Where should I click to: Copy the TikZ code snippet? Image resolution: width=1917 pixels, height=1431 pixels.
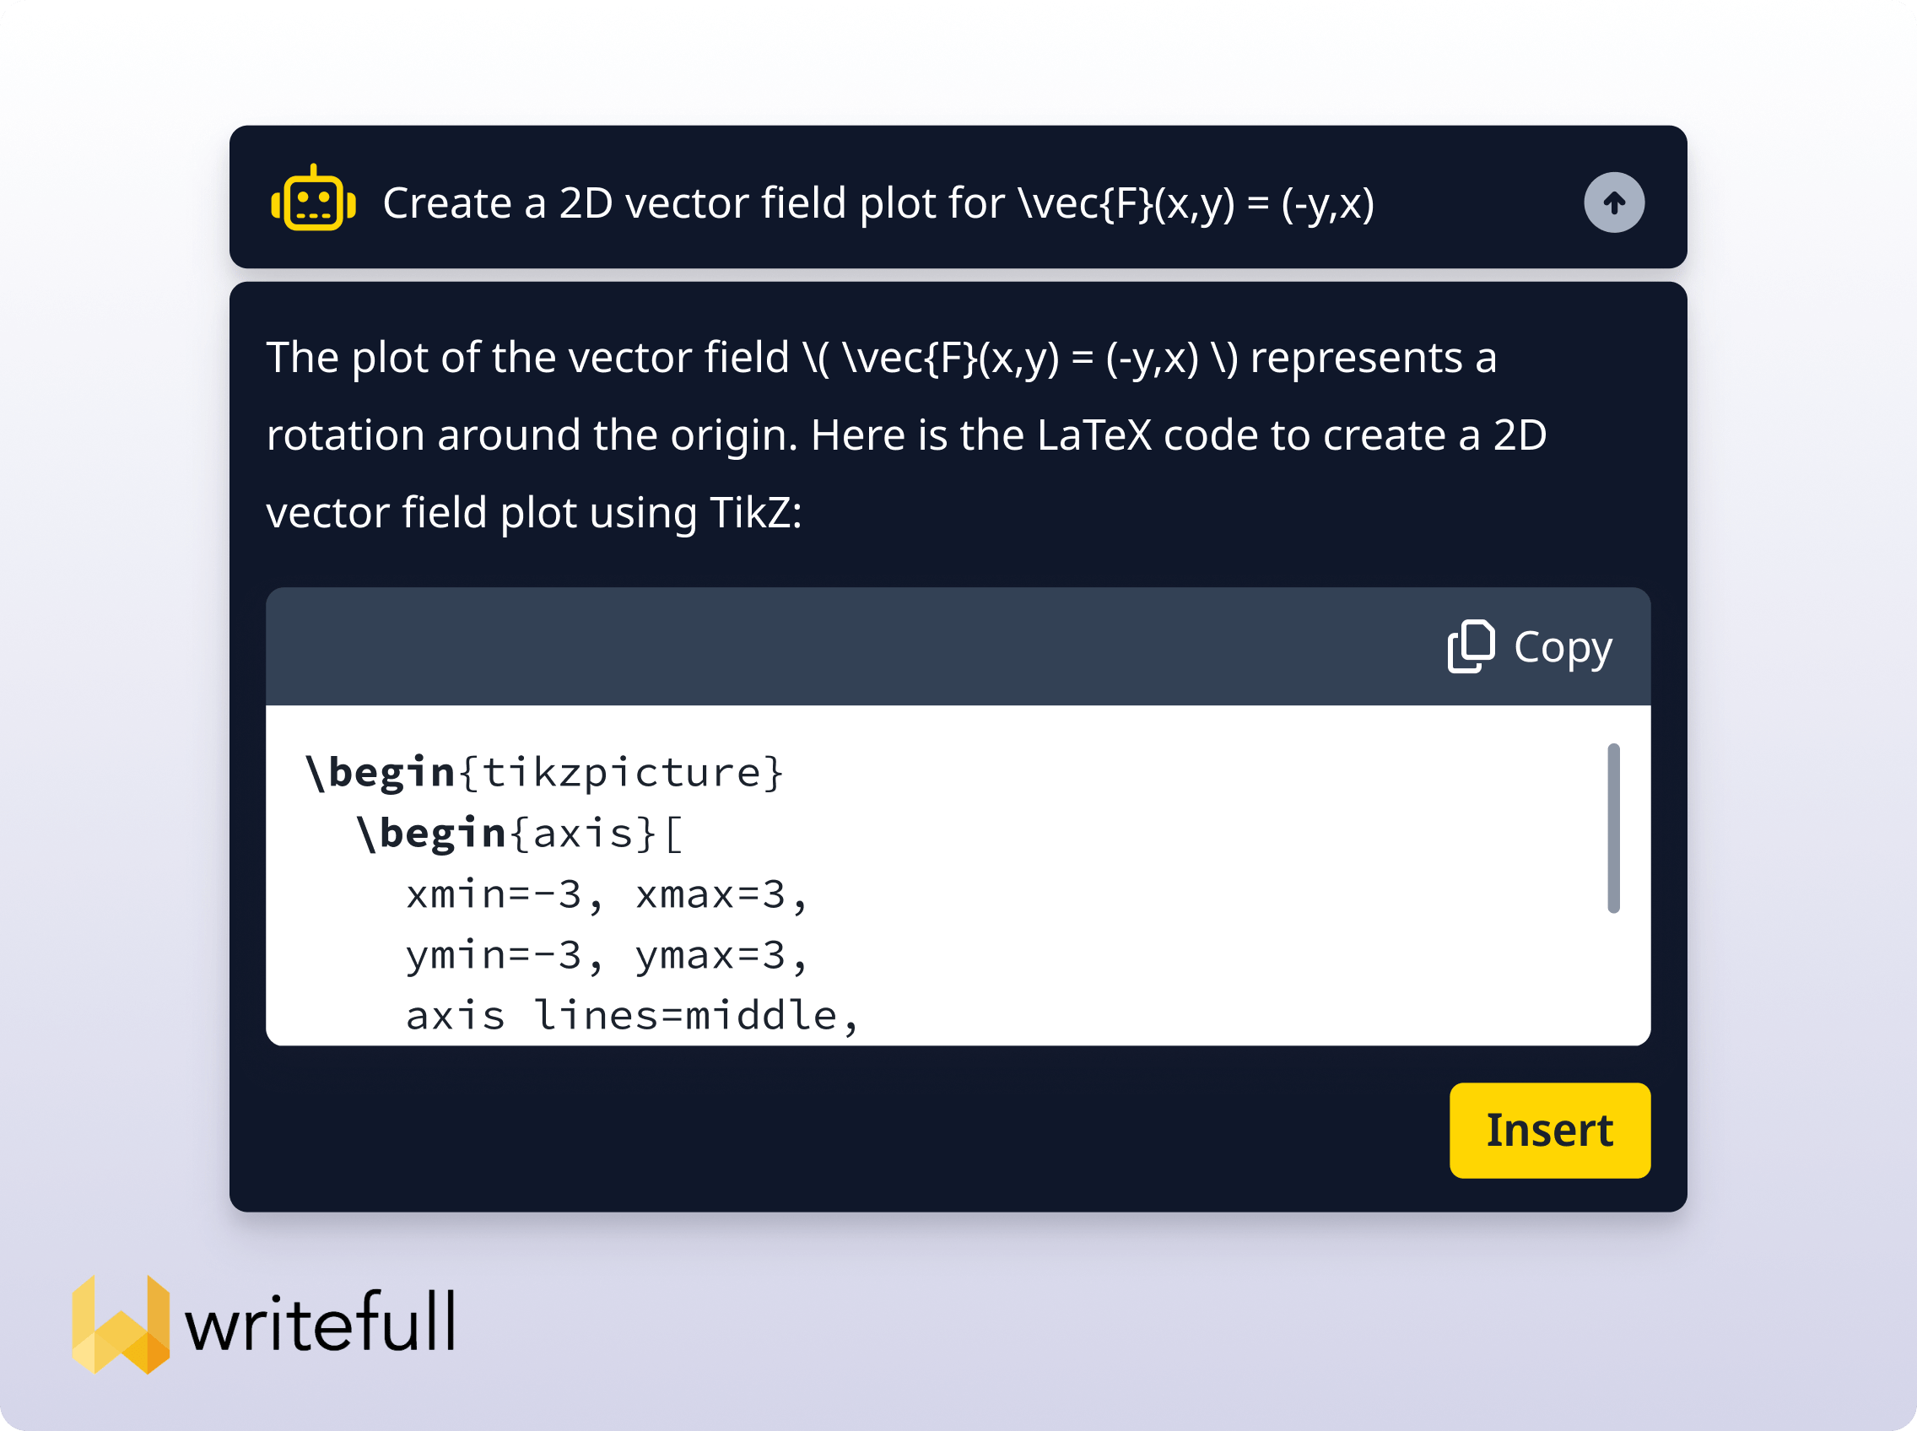[x=1529, y=645]
